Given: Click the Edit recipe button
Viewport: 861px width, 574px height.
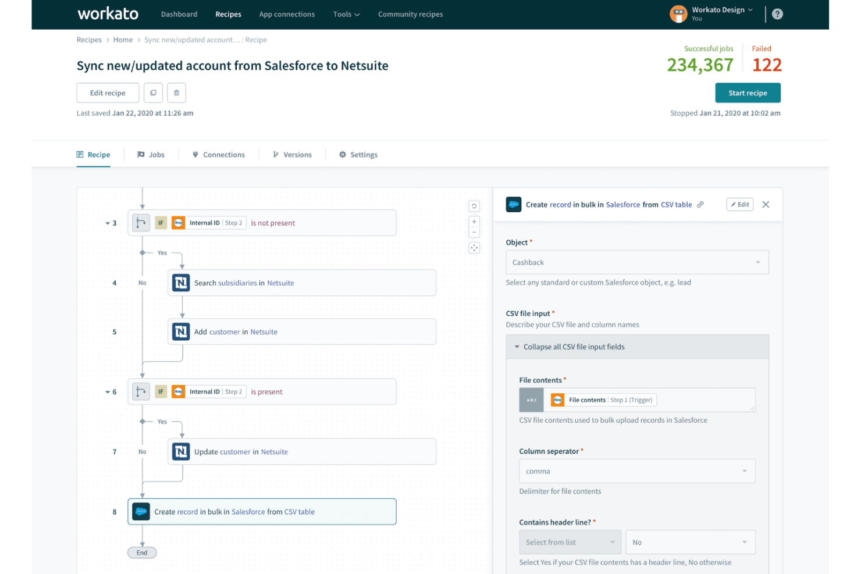Looking at the screenshot, I should [x=108, y=93].
